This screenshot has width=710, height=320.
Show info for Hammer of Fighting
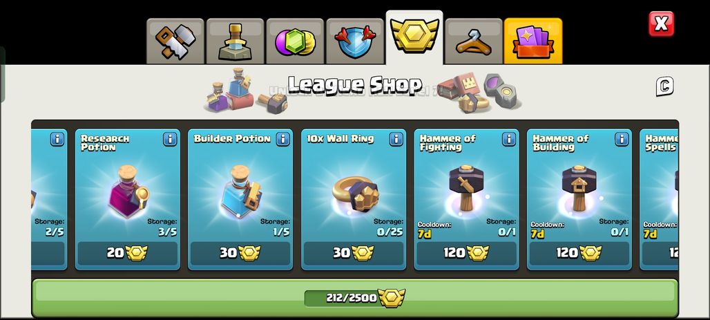click(x=509, y=139)
